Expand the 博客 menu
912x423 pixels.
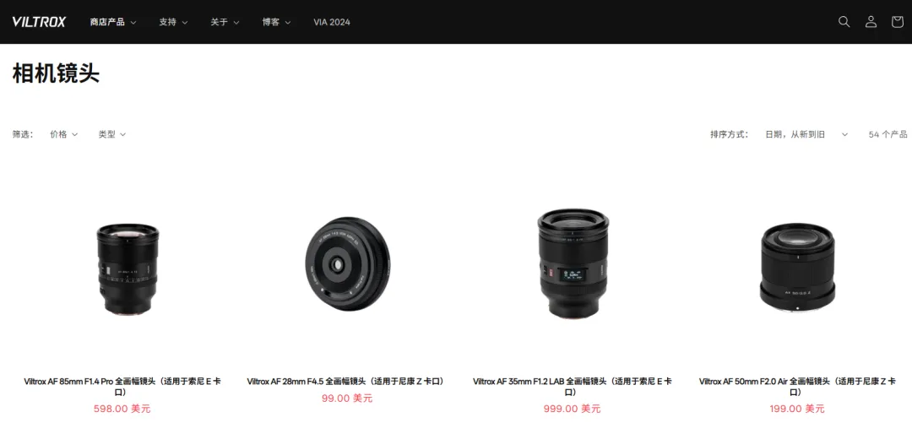click(x=276, y=22)
